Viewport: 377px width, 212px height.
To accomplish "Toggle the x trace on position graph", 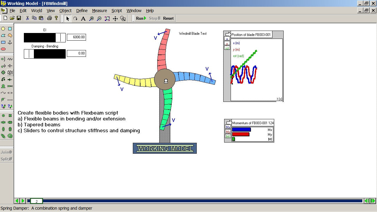I will pos(227,39).
